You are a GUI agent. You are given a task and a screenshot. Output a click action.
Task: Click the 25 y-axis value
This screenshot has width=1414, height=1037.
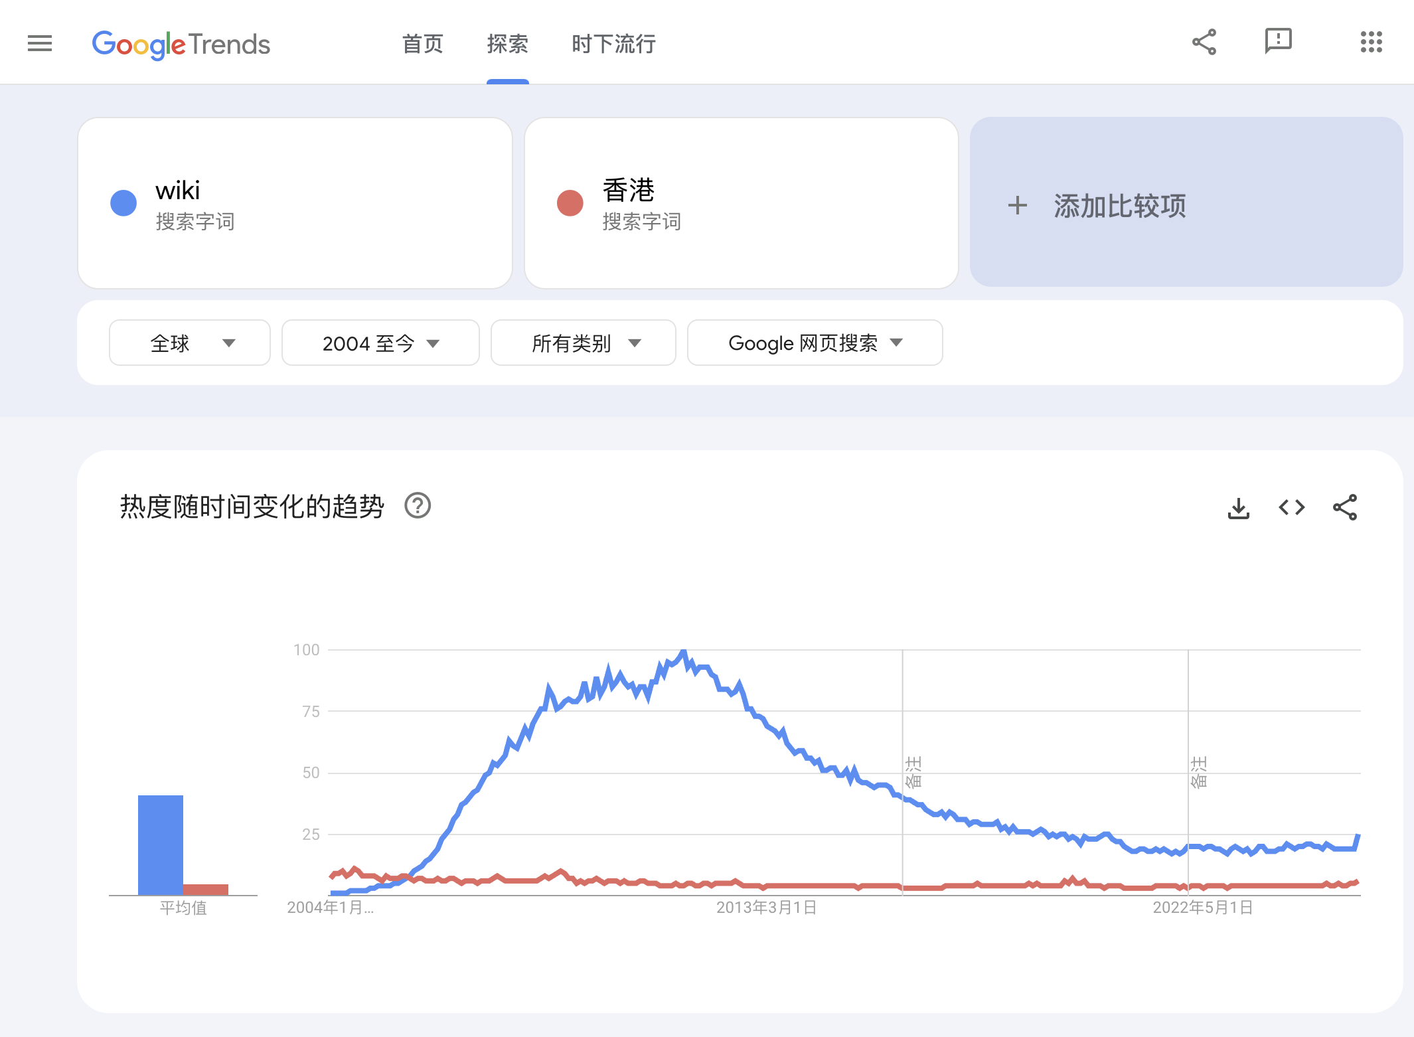click(x=311, y=835)
